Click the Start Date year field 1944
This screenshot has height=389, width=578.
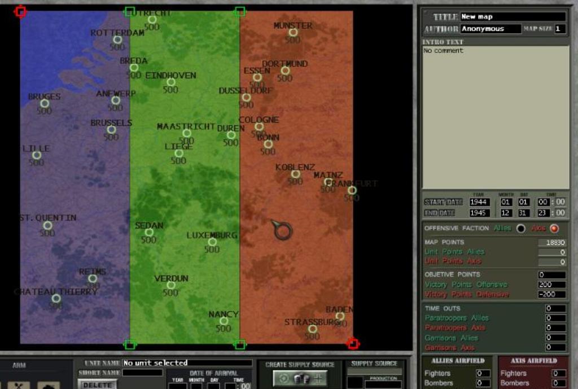click(x=479, y=202)
